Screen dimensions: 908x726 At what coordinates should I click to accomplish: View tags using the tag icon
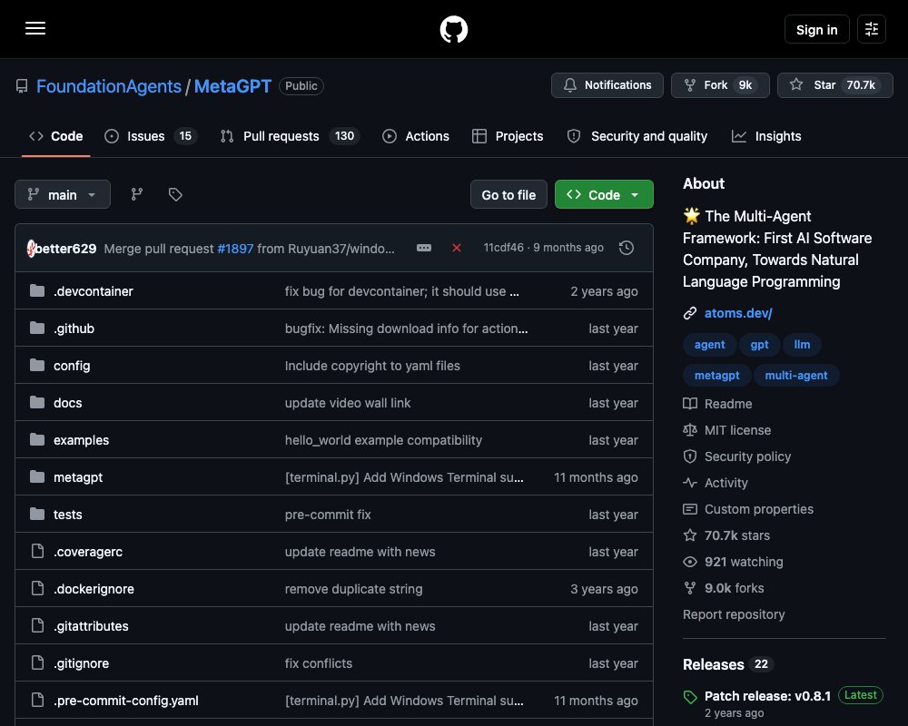(175, 194)
